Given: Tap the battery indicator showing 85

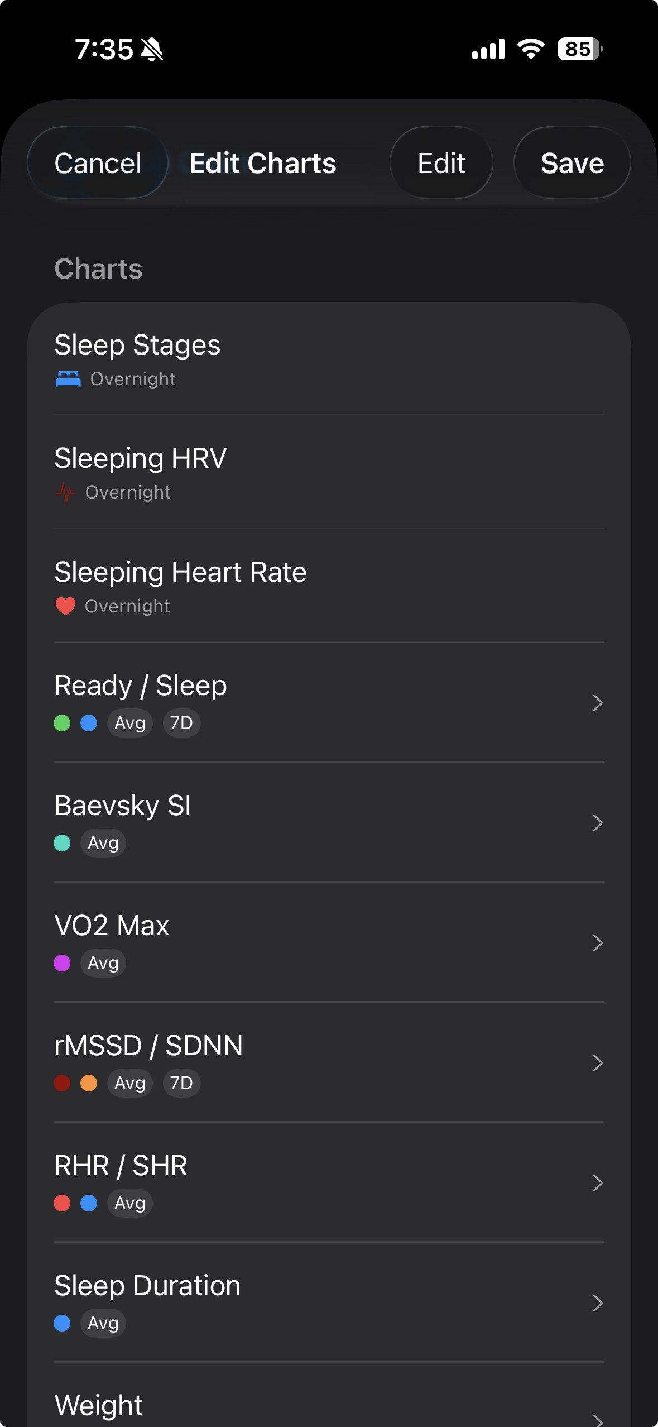Looking at the screenshot, I should coord(580,49).
